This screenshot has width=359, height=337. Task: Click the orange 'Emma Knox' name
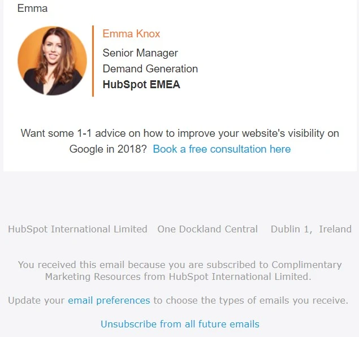point(131,34)
